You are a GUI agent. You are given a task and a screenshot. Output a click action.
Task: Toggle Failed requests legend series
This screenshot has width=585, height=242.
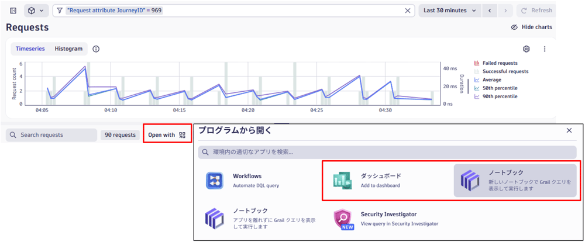pyautogui.click(x=499, y=63)
